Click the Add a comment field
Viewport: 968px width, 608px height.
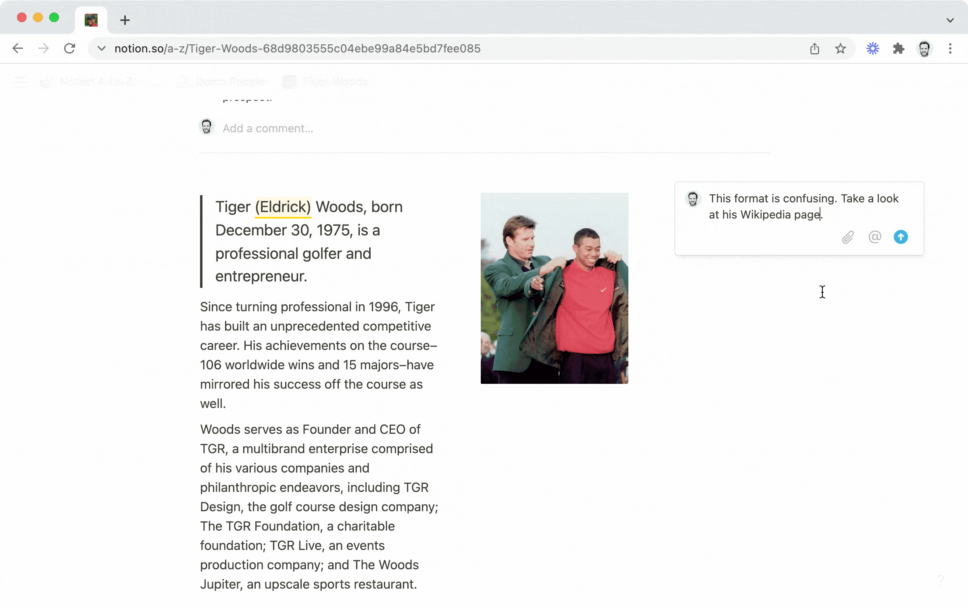tap(268, 128)
